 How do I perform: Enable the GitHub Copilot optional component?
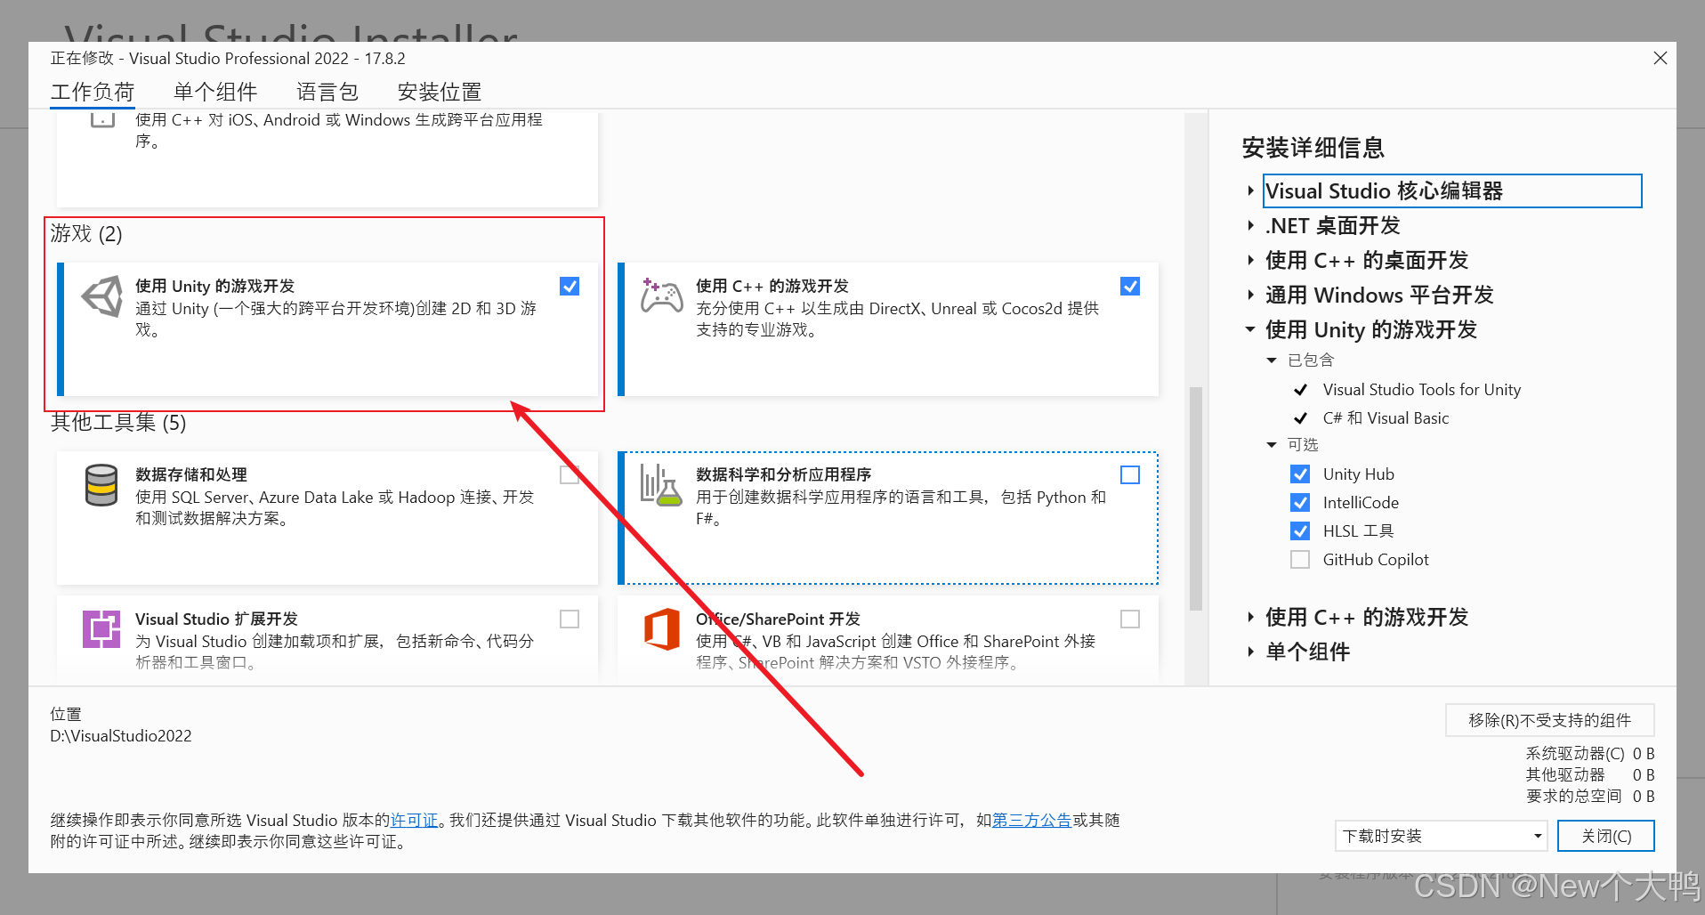click(1300, 559)
